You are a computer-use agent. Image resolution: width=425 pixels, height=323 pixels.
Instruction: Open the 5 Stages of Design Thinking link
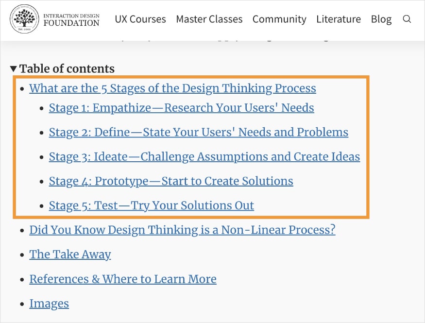(172, 88)
